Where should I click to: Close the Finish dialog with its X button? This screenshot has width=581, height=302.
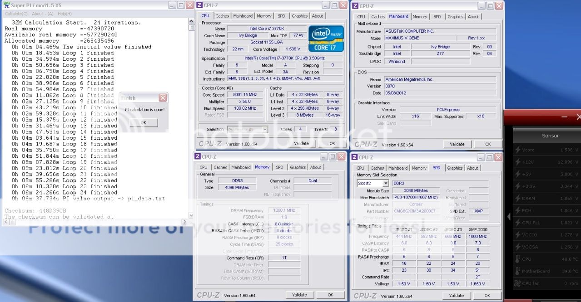pos(163,98)
